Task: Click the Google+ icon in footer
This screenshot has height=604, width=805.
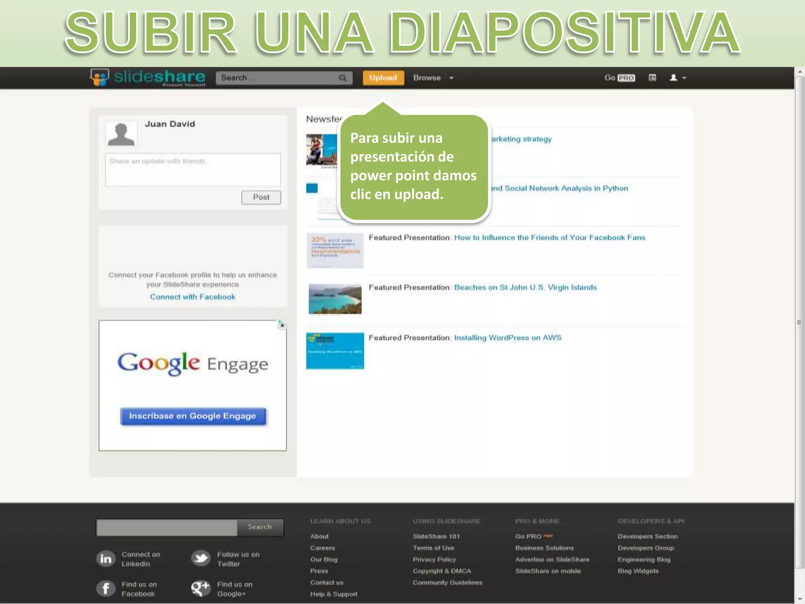Action: (201, 589)
